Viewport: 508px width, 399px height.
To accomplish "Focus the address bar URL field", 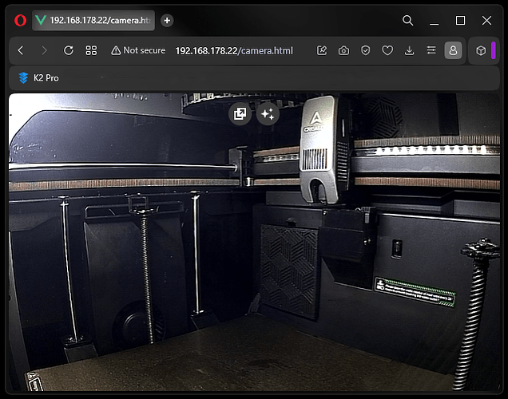I will point(234,51).
